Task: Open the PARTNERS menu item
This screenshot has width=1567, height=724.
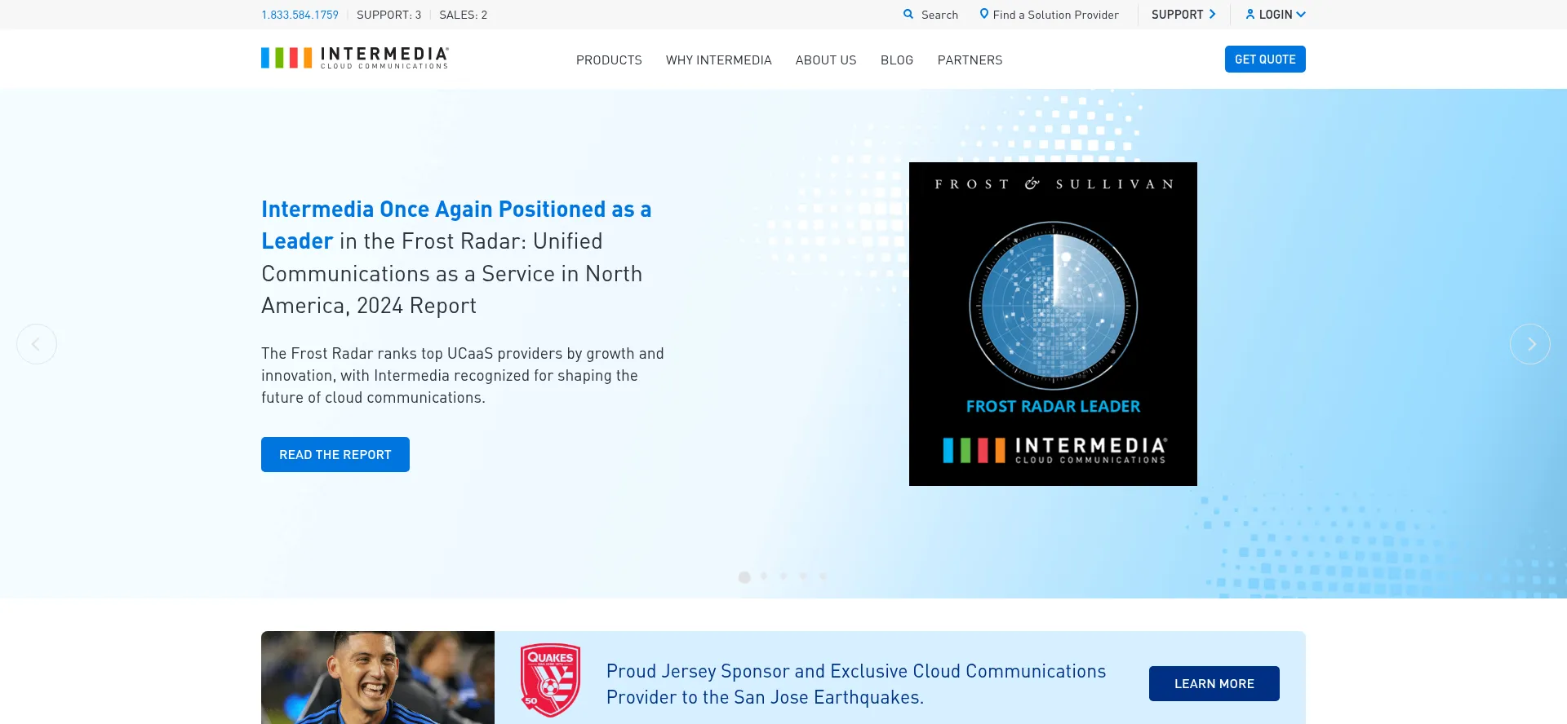Action: pos(970,60)
